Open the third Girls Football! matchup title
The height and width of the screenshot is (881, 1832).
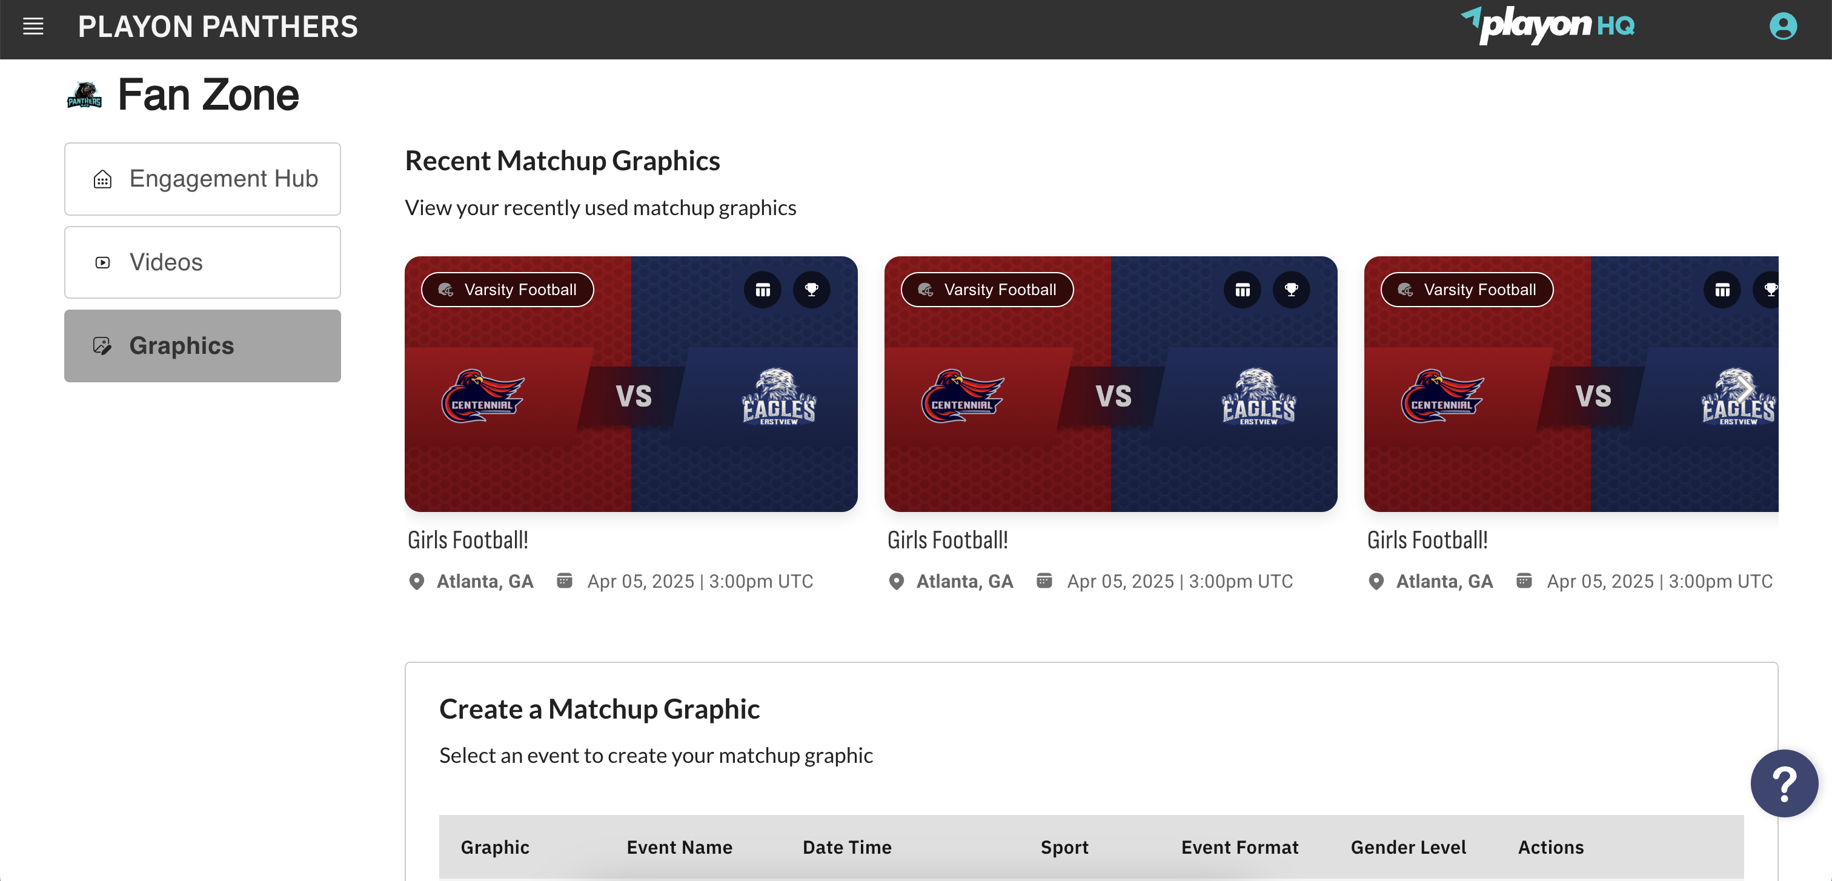pyautogui.click(x=1427, y=540)
